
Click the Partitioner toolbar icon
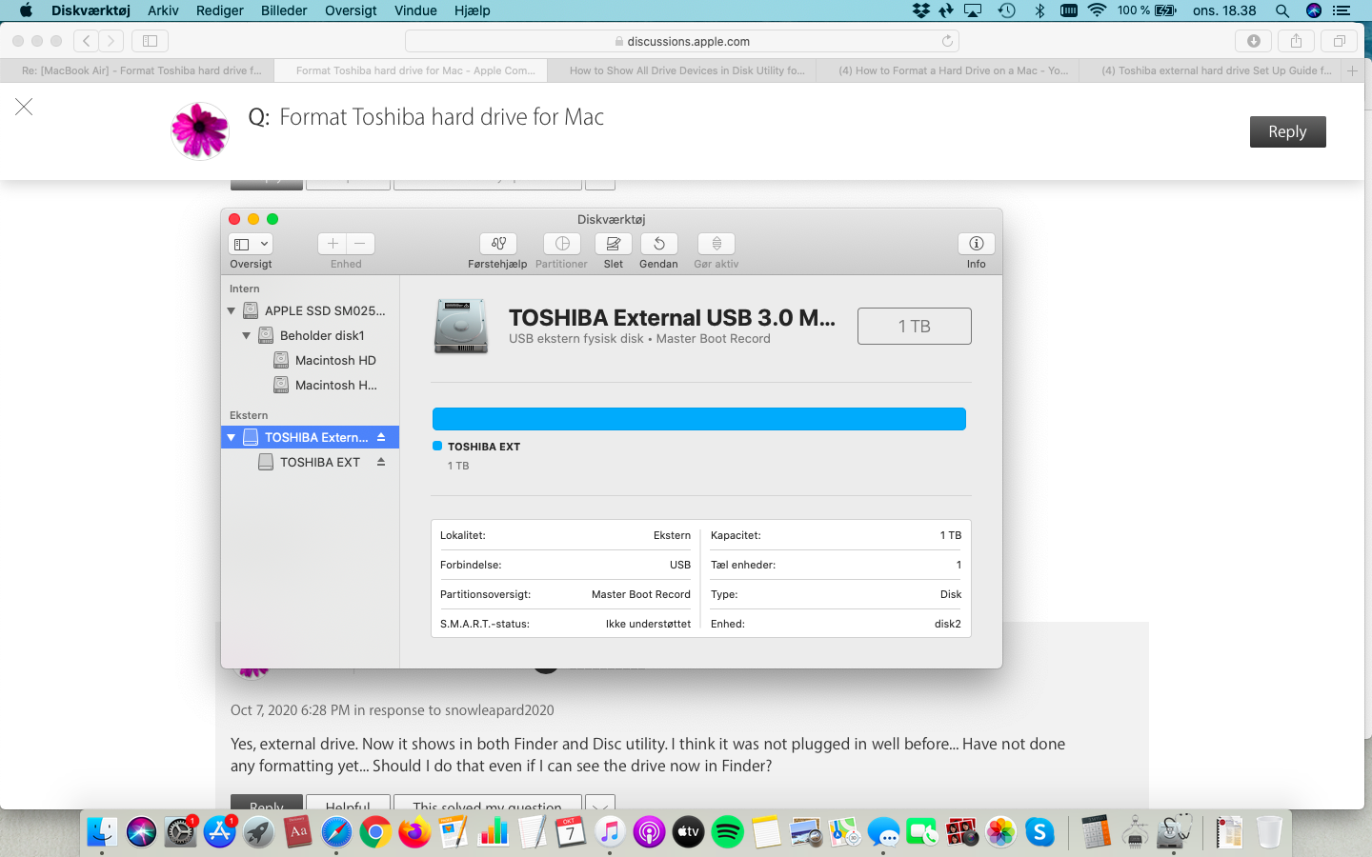click(x=562, y=244)
